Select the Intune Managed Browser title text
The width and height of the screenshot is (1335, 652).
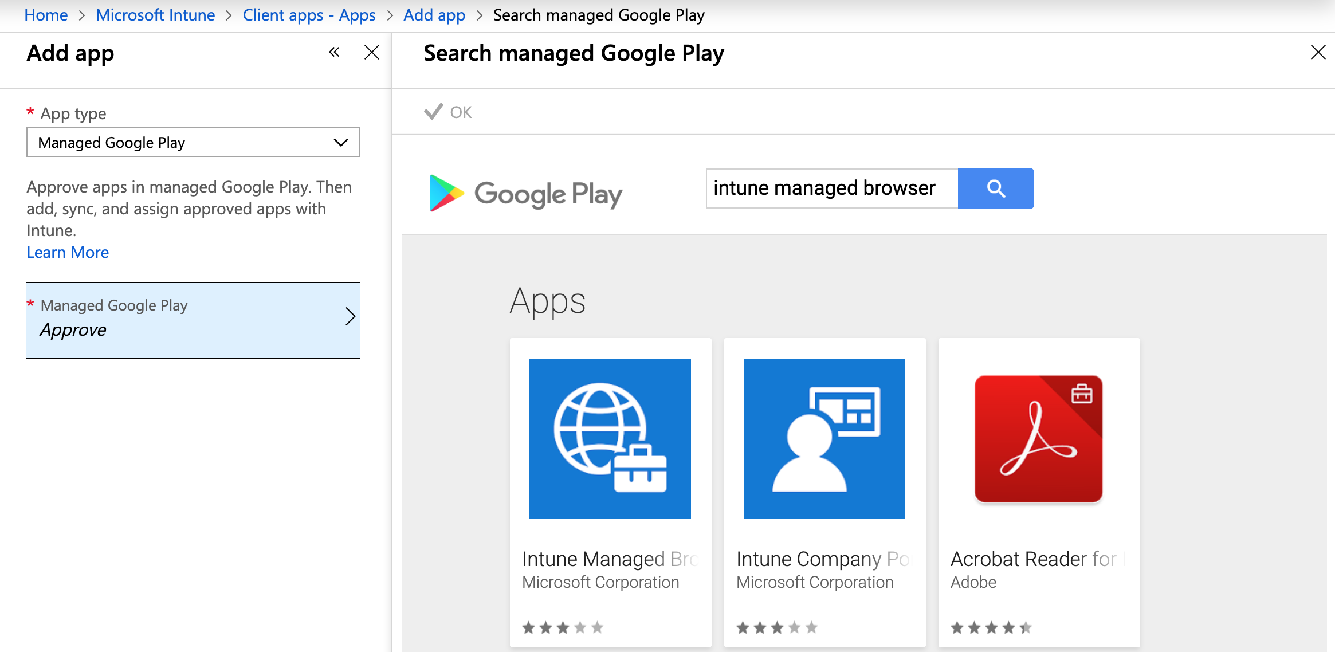coord(610,559)
